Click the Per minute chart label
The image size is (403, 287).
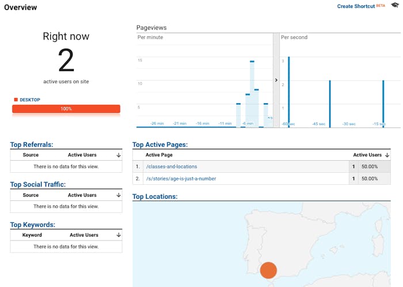pyautogui.click(x=150, y=37)
